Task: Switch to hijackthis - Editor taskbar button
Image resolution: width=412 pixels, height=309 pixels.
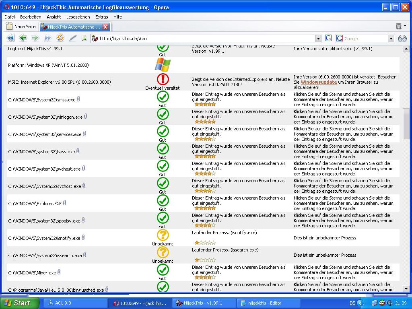Action: pyautogui.click(x=268, y=303)
